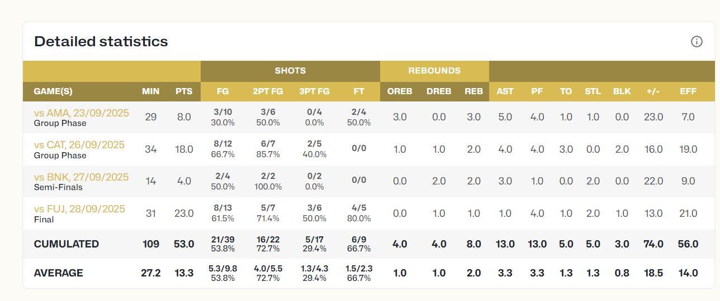
Task: Click the GAME(S) column header
Action: [53, 91]
